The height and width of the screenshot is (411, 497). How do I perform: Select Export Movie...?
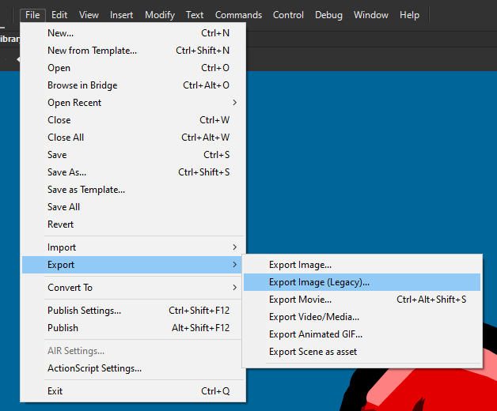(x=362, y=300)
